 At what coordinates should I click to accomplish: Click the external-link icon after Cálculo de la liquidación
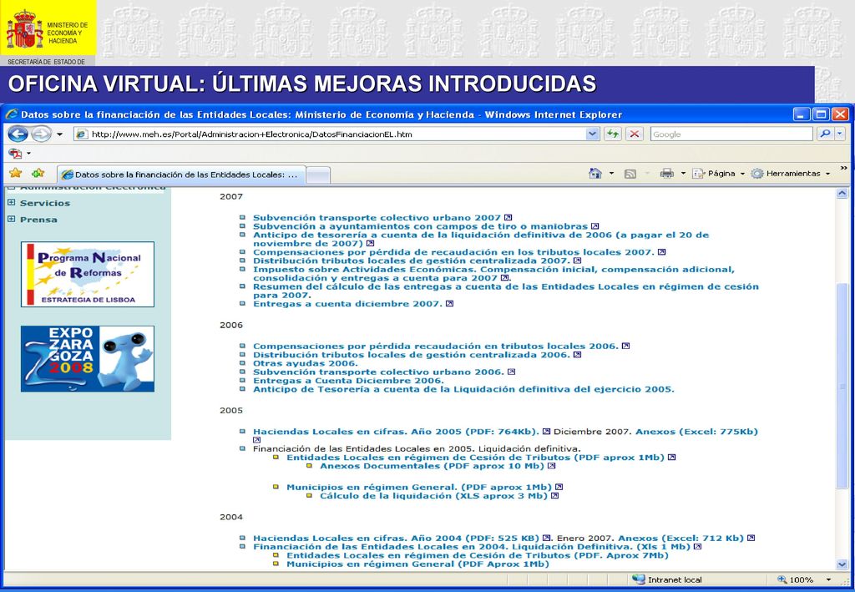point(555,496)
